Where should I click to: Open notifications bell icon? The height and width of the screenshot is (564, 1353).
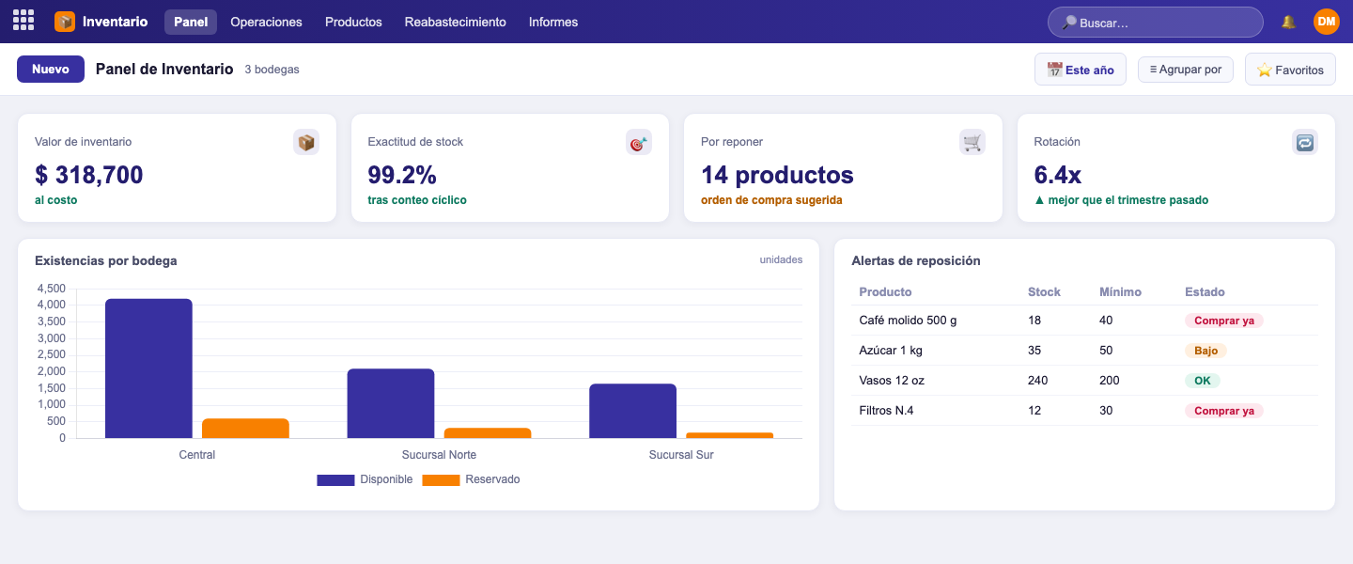1288,22
